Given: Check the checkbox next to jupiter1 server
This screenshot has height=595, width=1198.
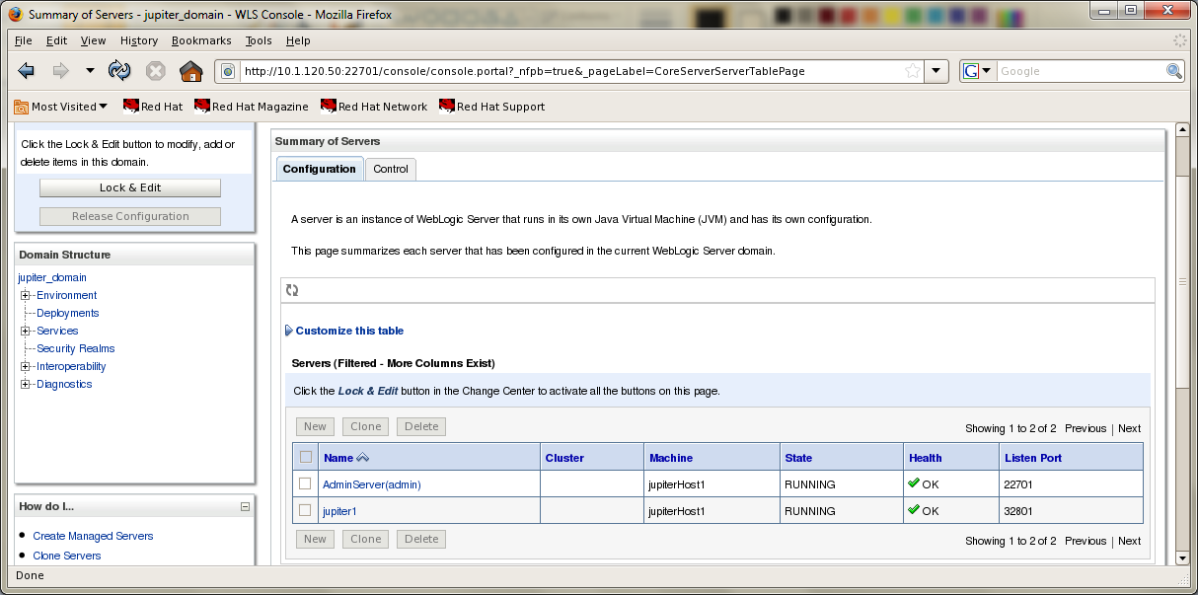Looking at the screenshot, I should tap(305, 510).
